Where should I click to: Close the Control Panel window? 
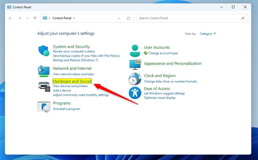pyautogui.click(x=245, y=7)
